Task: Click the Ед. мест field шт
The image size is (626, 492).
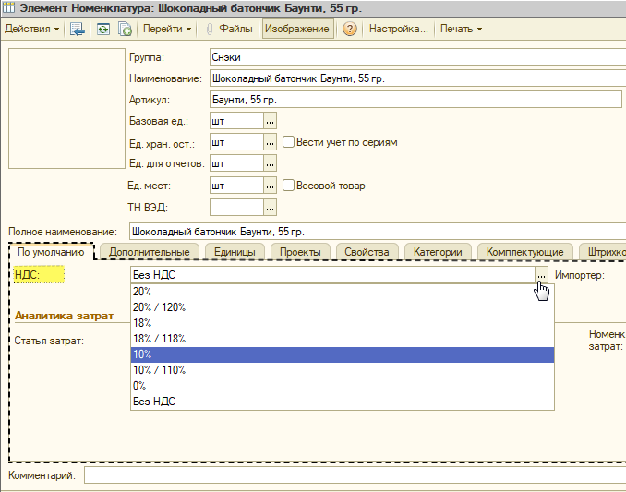Action: (236, 186)
